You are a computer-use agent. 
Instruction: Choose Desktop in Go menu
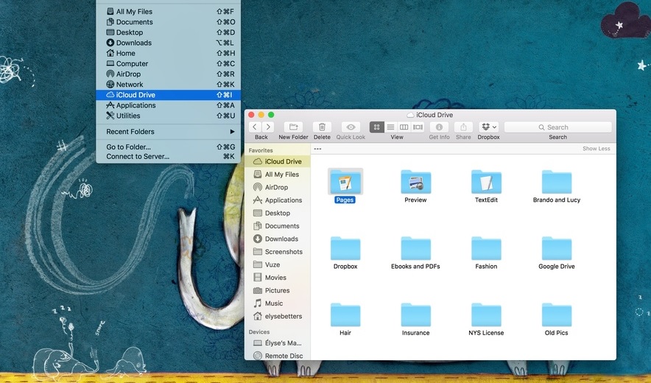click(168, 32)
